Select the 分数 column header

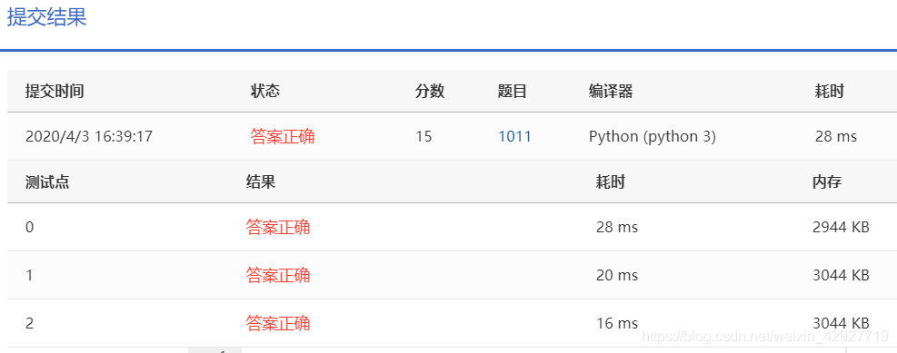[430, 92]
